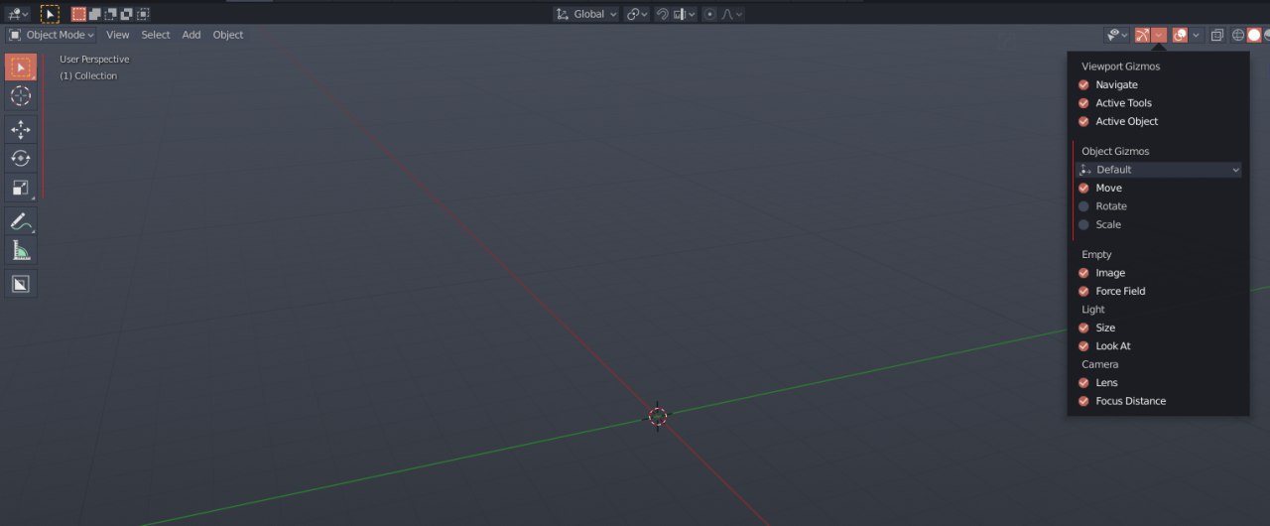Click the (1) Collection text
Image resolution: width=1270 pixels, height=526 pixels.
[x=88, y=76]
